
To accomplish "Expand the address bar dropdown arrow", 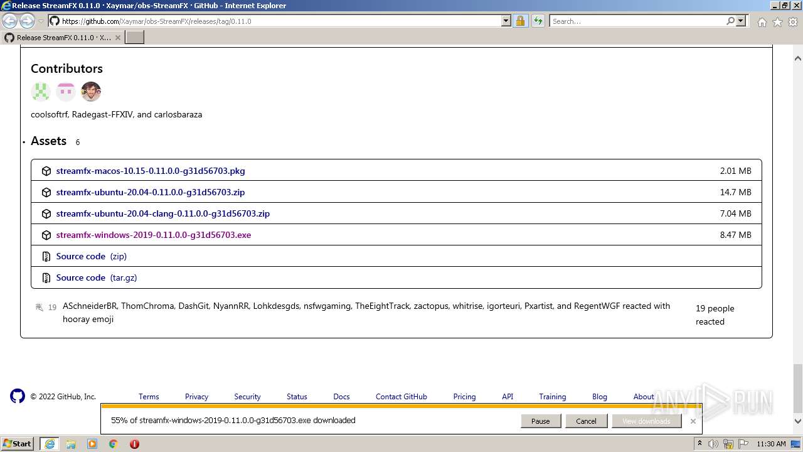I will (x=506, y=21).
